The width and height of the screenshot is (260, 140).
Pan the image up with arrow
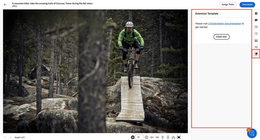click(x=163, y=137)
